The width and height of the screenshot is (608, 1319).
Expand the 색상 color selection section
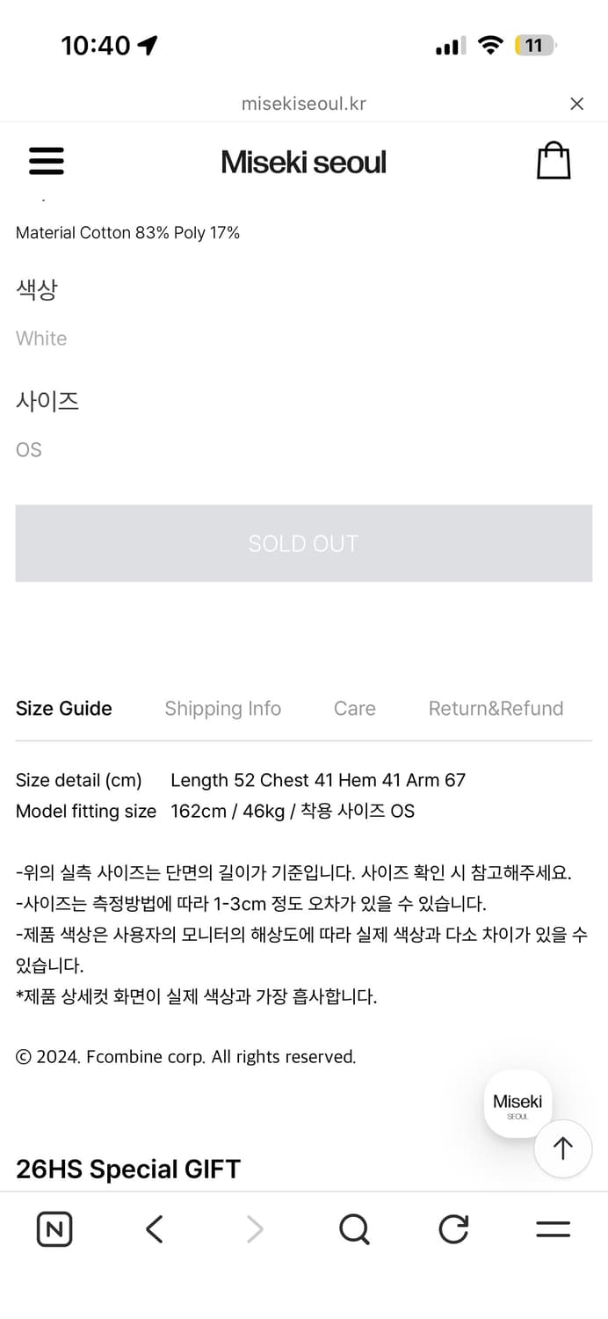point(36,289)
